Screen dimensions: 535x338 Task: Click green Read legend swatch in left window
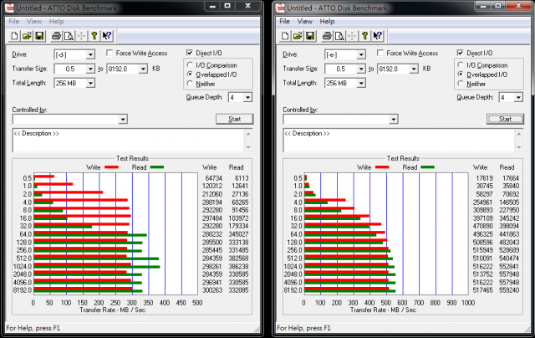[x=157, y=167]
